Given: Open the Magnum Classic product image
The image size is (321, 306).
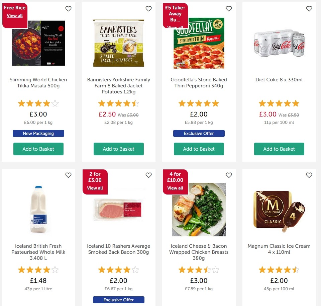Looking at the screenshot, I should (279, 210).
